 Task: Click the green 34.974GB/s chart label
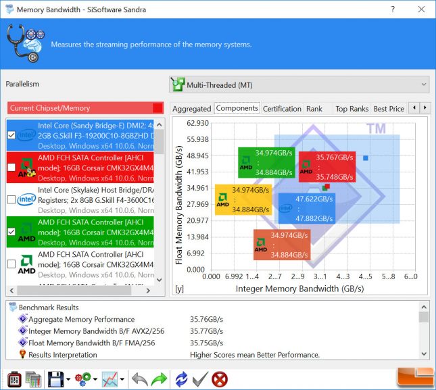266,163
